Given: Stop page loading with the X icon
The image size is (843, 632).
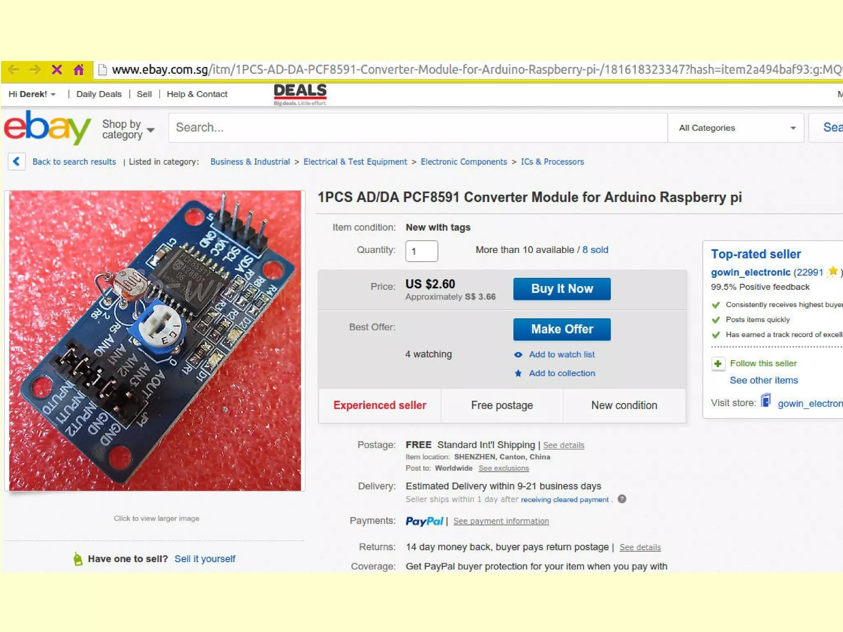Looking at the screenshot, I should (57, 70).
